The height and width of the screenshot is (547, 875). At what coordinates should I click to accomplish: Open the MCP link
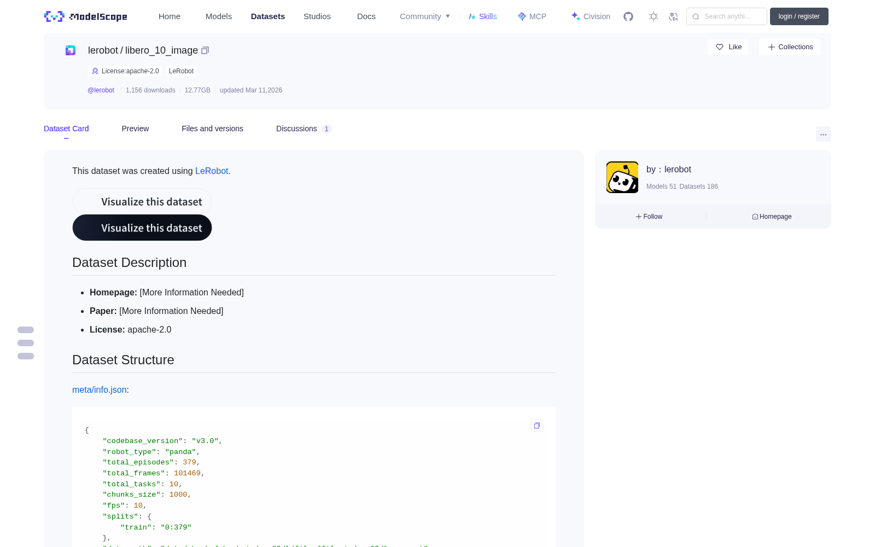pos(532,16)
